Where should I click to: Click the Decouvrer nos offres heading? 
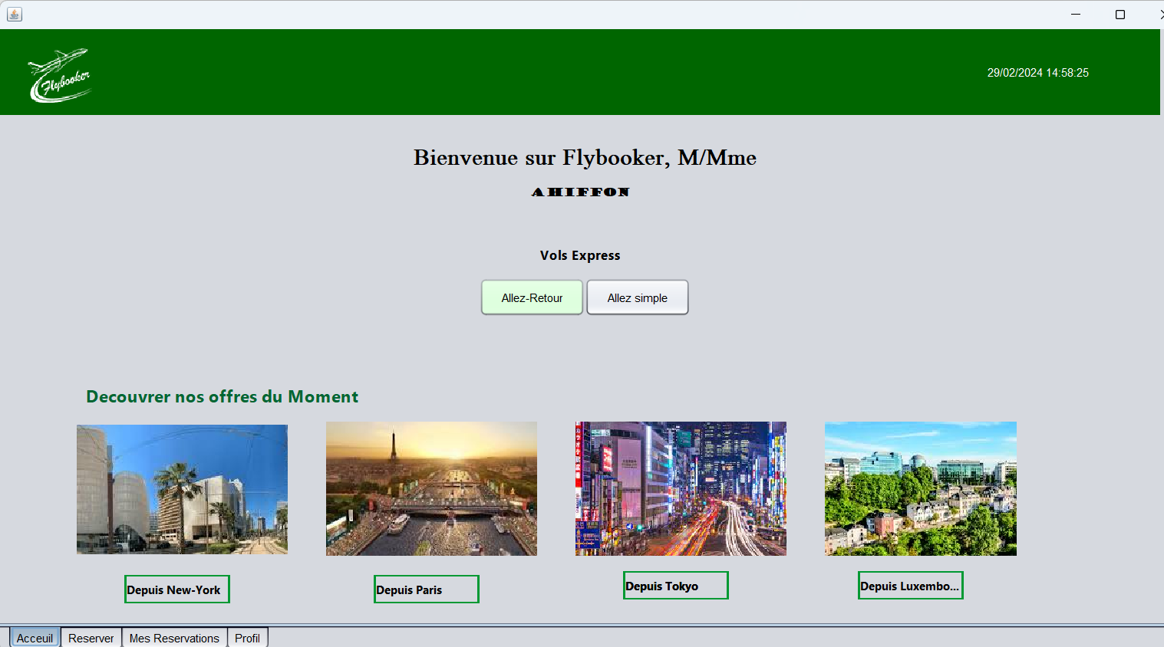coord(222,396)
